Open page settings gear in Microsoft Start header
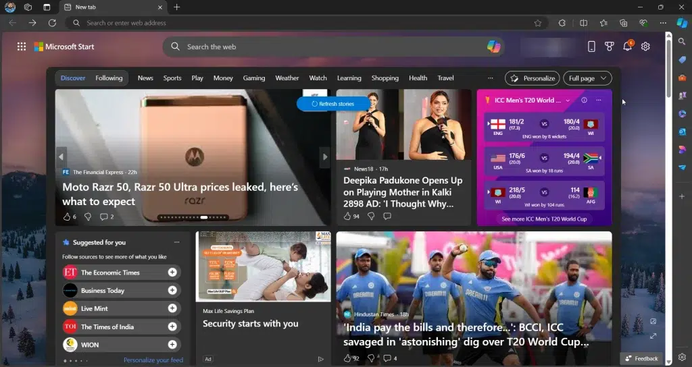This screenshot has height=367, width=692. [645, 47]
